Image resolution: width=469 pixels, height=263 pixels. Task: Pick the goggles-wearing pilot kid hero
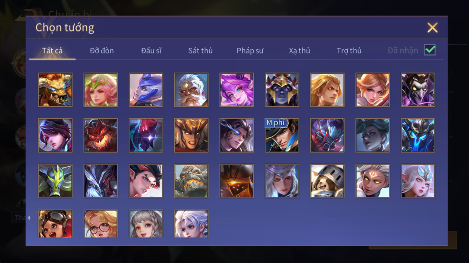(x=55, y=224)
